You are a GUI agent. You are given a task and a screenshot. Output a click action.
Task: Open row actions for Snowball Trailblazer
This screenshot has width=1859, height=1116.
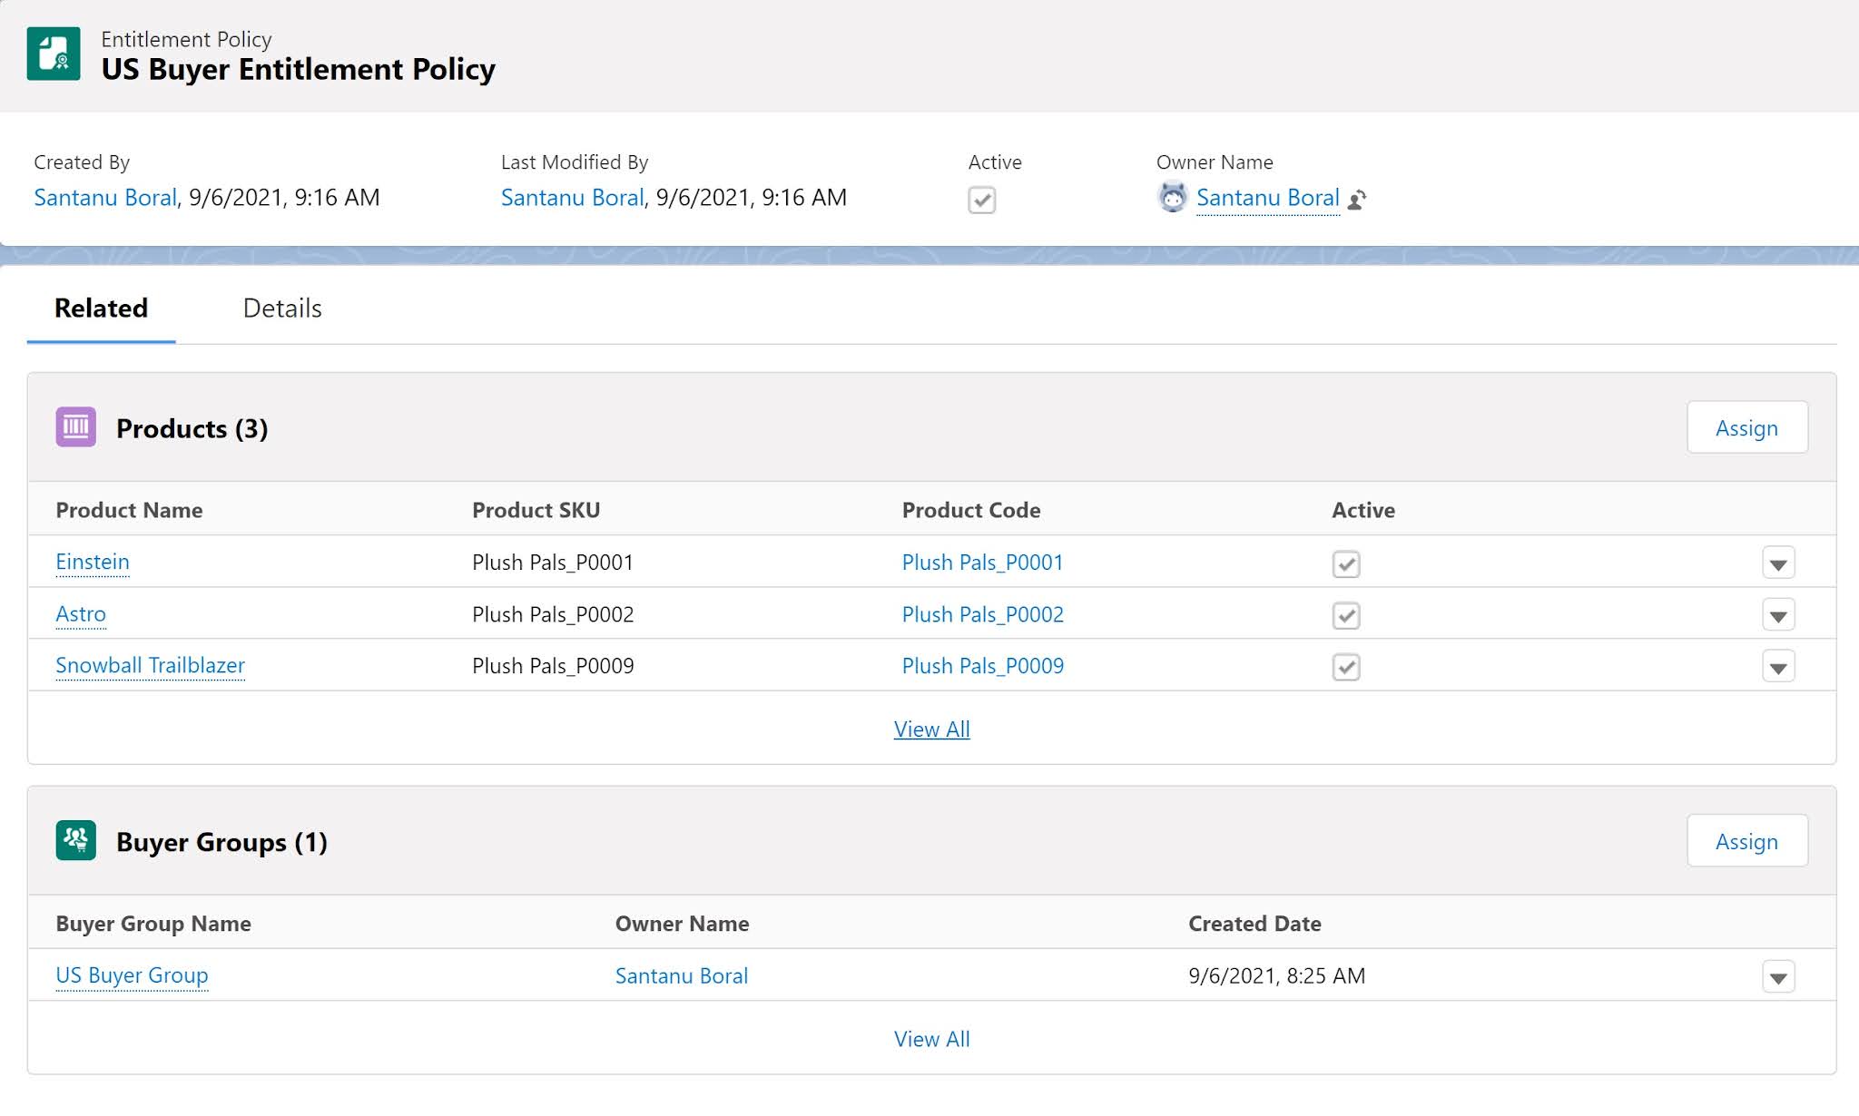pos(1777,666)
